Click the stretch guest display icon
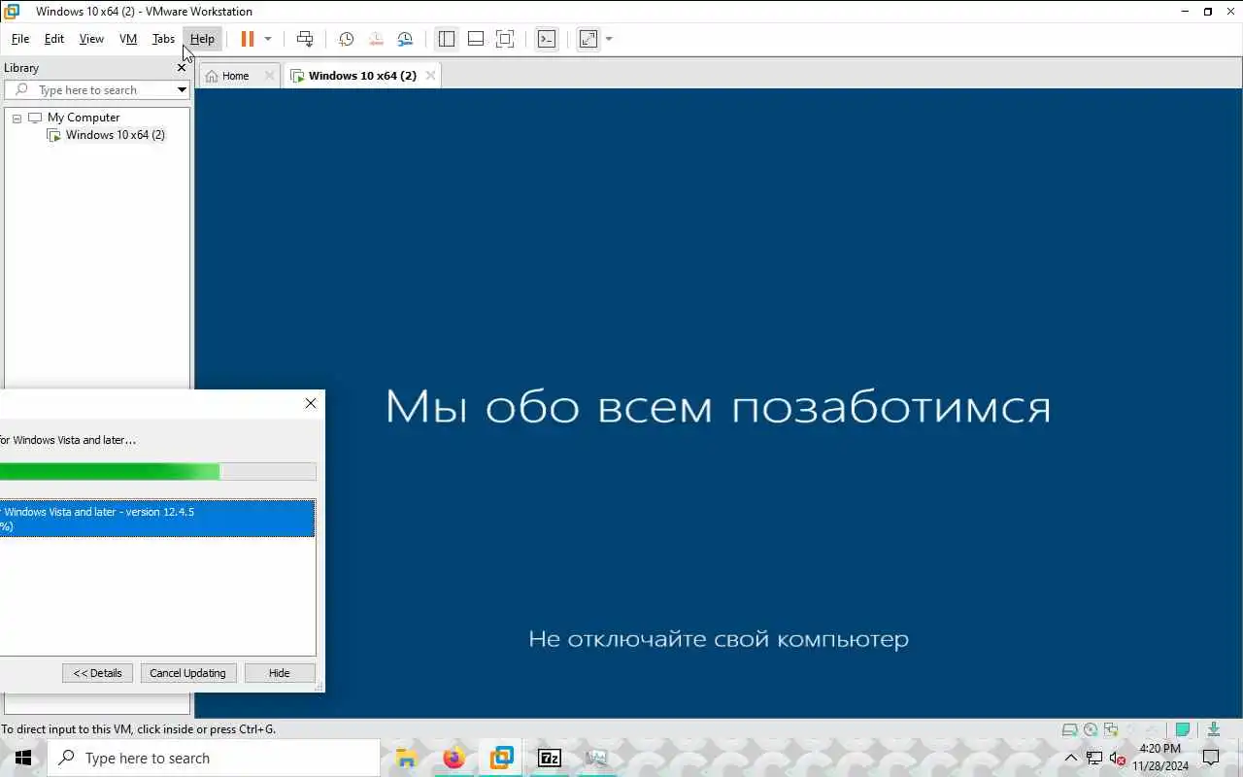The width and height of the screenshot is (1243, 777). (x=588, y=39)
